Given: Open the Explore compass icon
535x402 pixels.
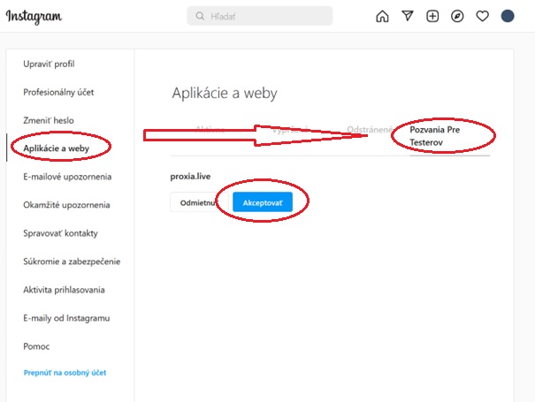Looking at the screenshot, I should pyautogui.click(x=457, y=16).
